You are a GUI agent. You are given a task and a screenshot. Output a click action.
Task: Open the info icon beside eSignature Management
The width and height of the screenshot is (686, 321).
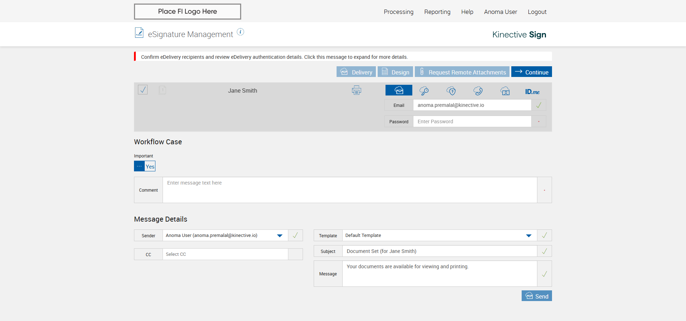pos(240,32)
